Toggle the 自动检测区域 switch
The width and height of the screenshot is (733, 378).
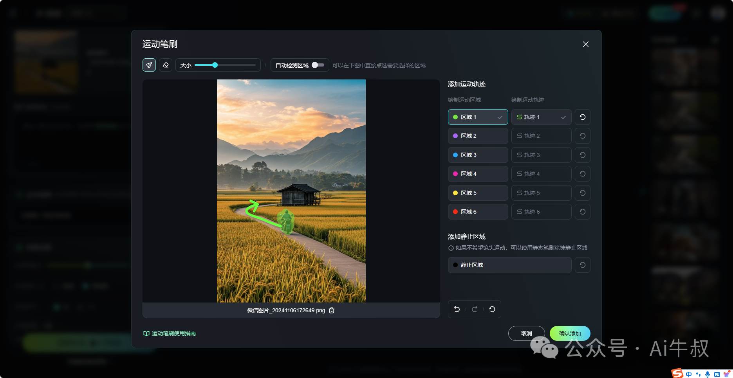[x=318, y=65]
